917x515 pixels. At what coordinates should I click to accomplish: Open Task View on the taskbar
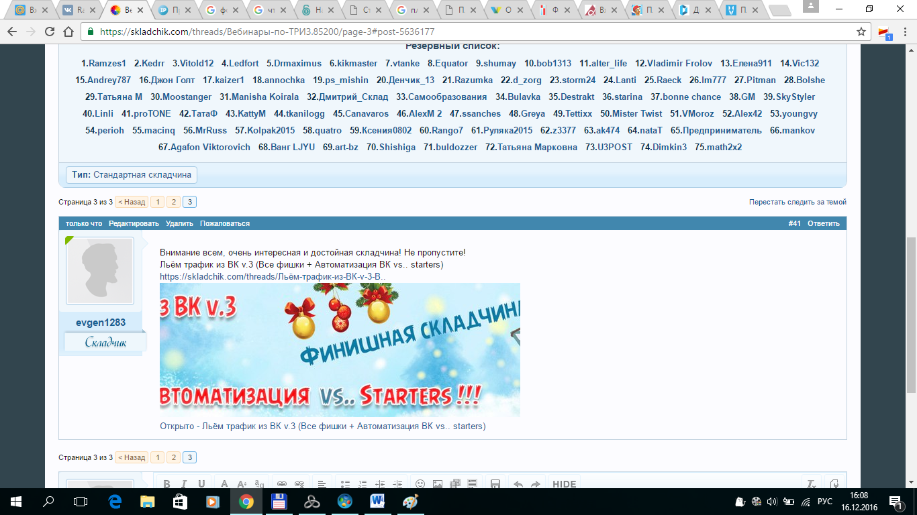(81, 502)
